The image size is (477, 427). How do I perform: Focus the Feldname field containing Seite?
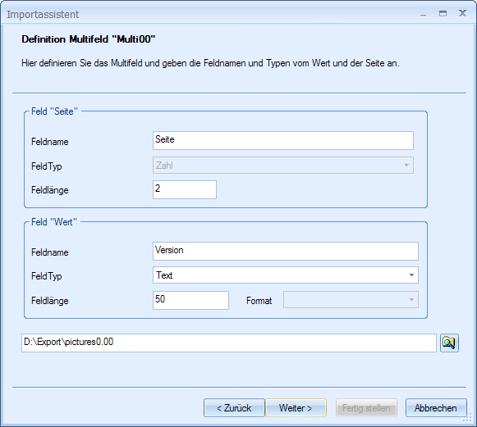pos(283,141)
